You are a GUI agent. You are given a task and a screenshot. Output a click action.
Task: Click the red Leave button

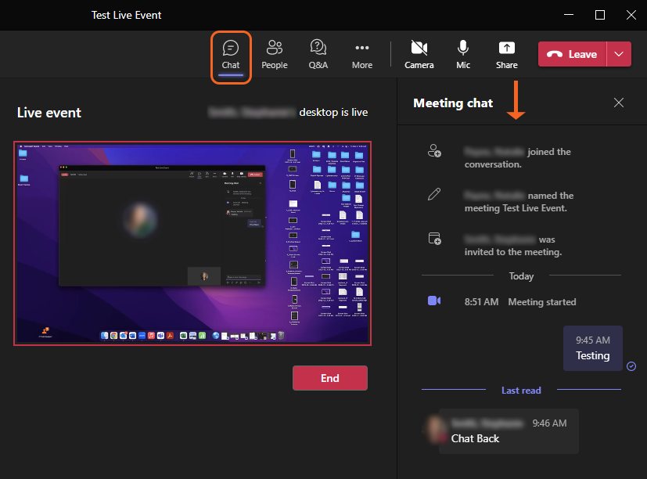[573, 54]
